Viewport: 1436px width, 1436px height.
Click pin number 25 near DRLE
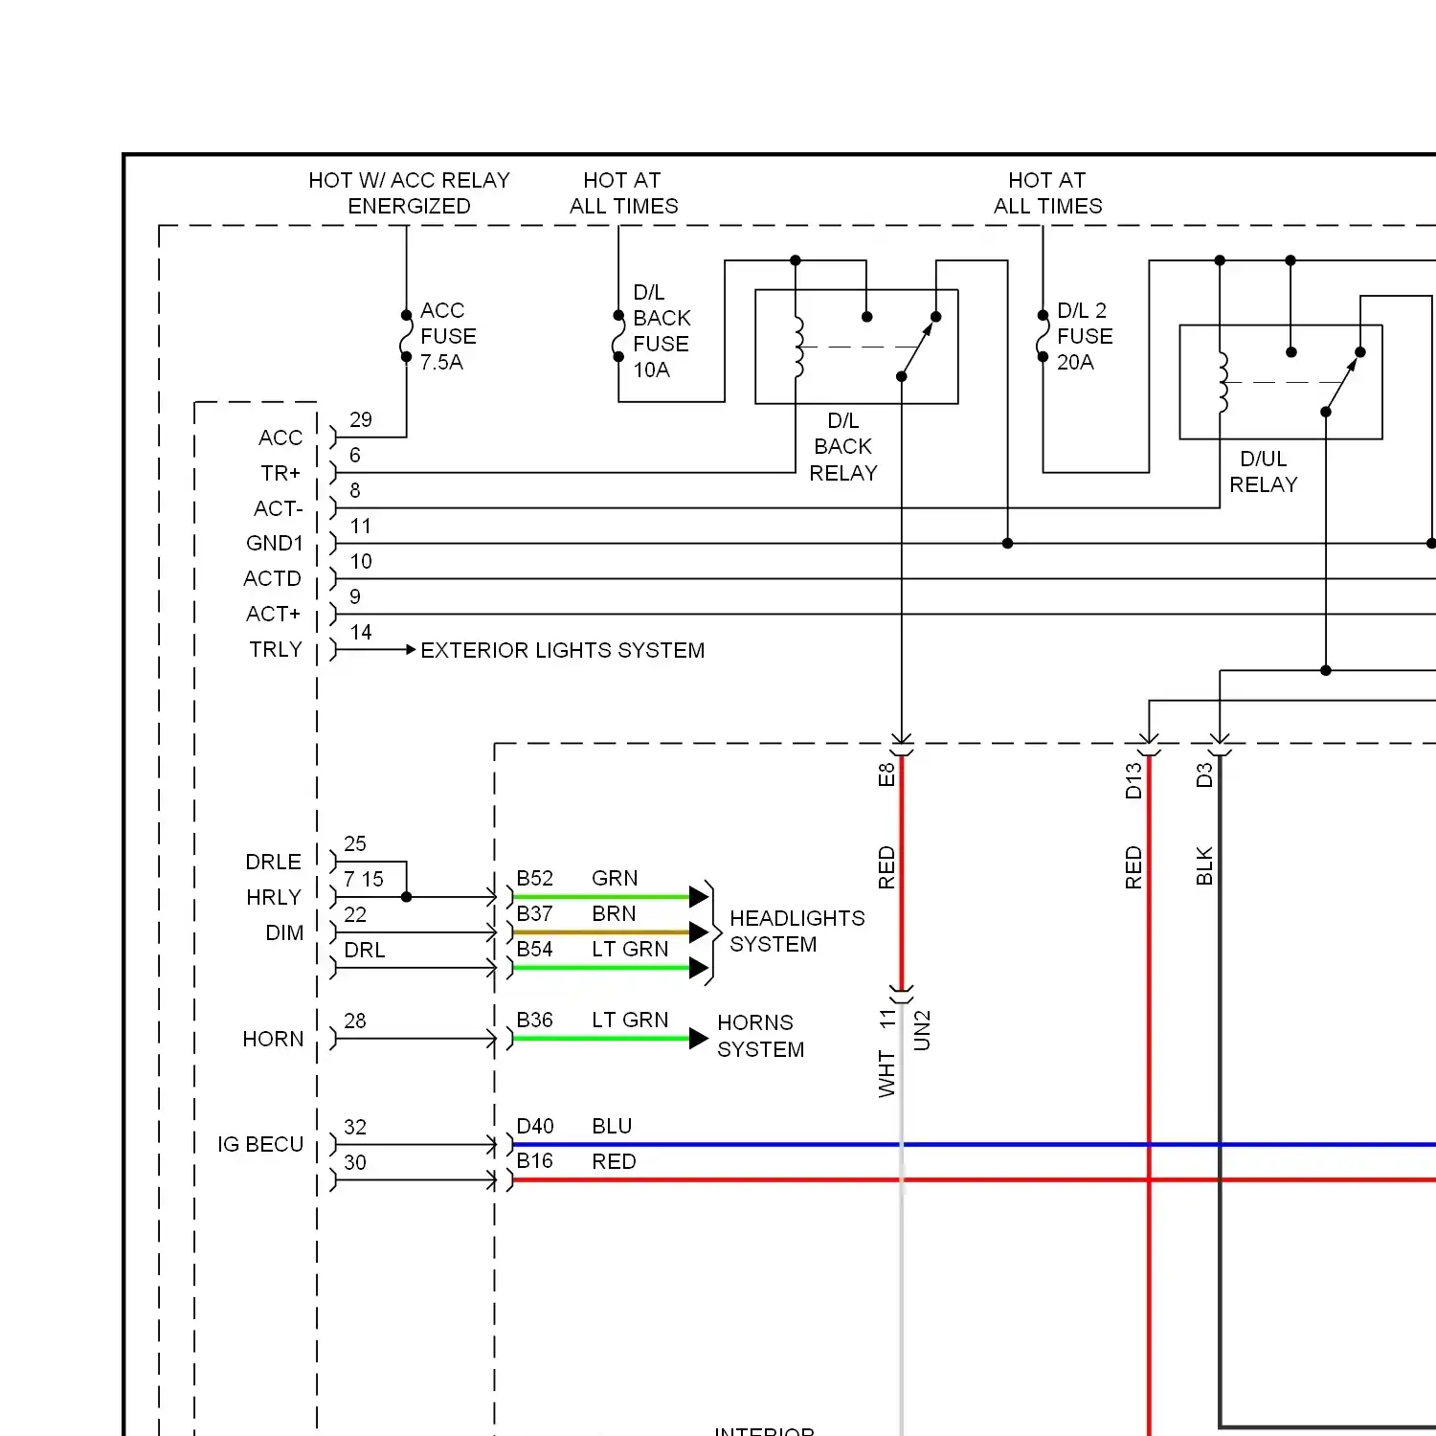pyautogui.click(x=355, y=843)
